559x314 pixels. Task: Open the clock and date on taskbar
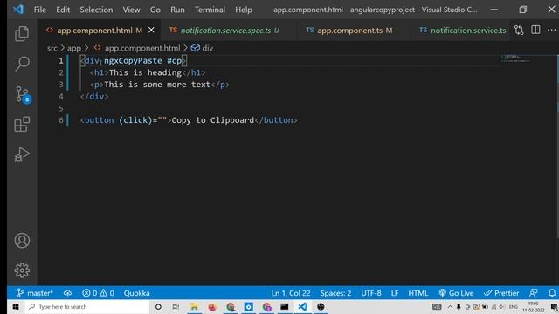(534, 306)
